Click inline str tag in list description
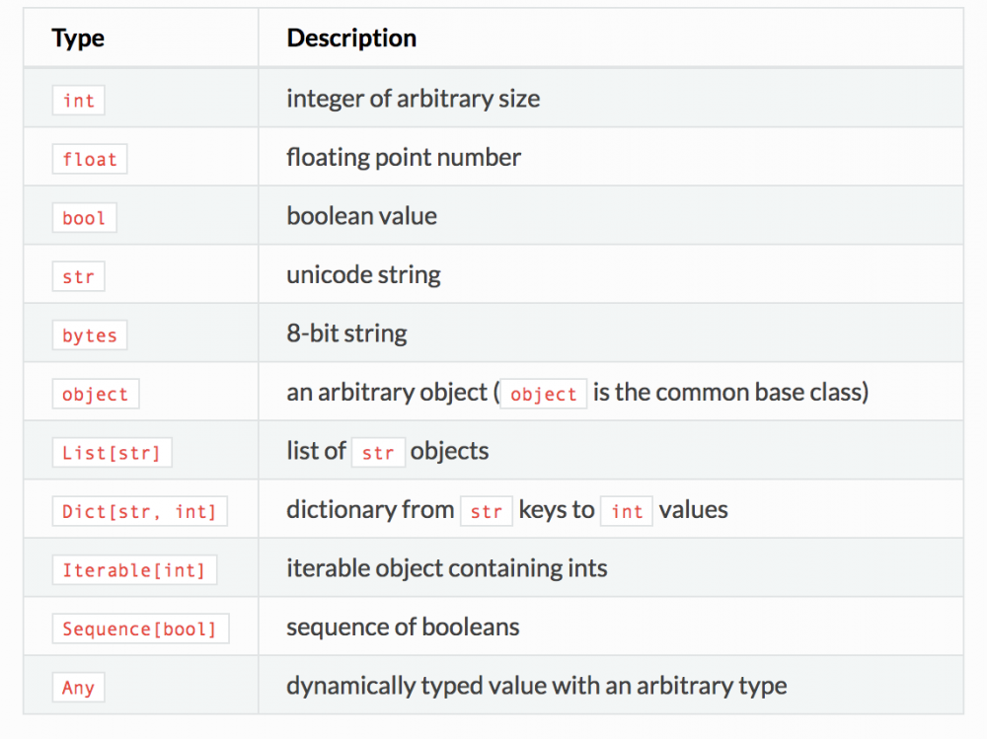The image size is (987, 739). point(378,453)
